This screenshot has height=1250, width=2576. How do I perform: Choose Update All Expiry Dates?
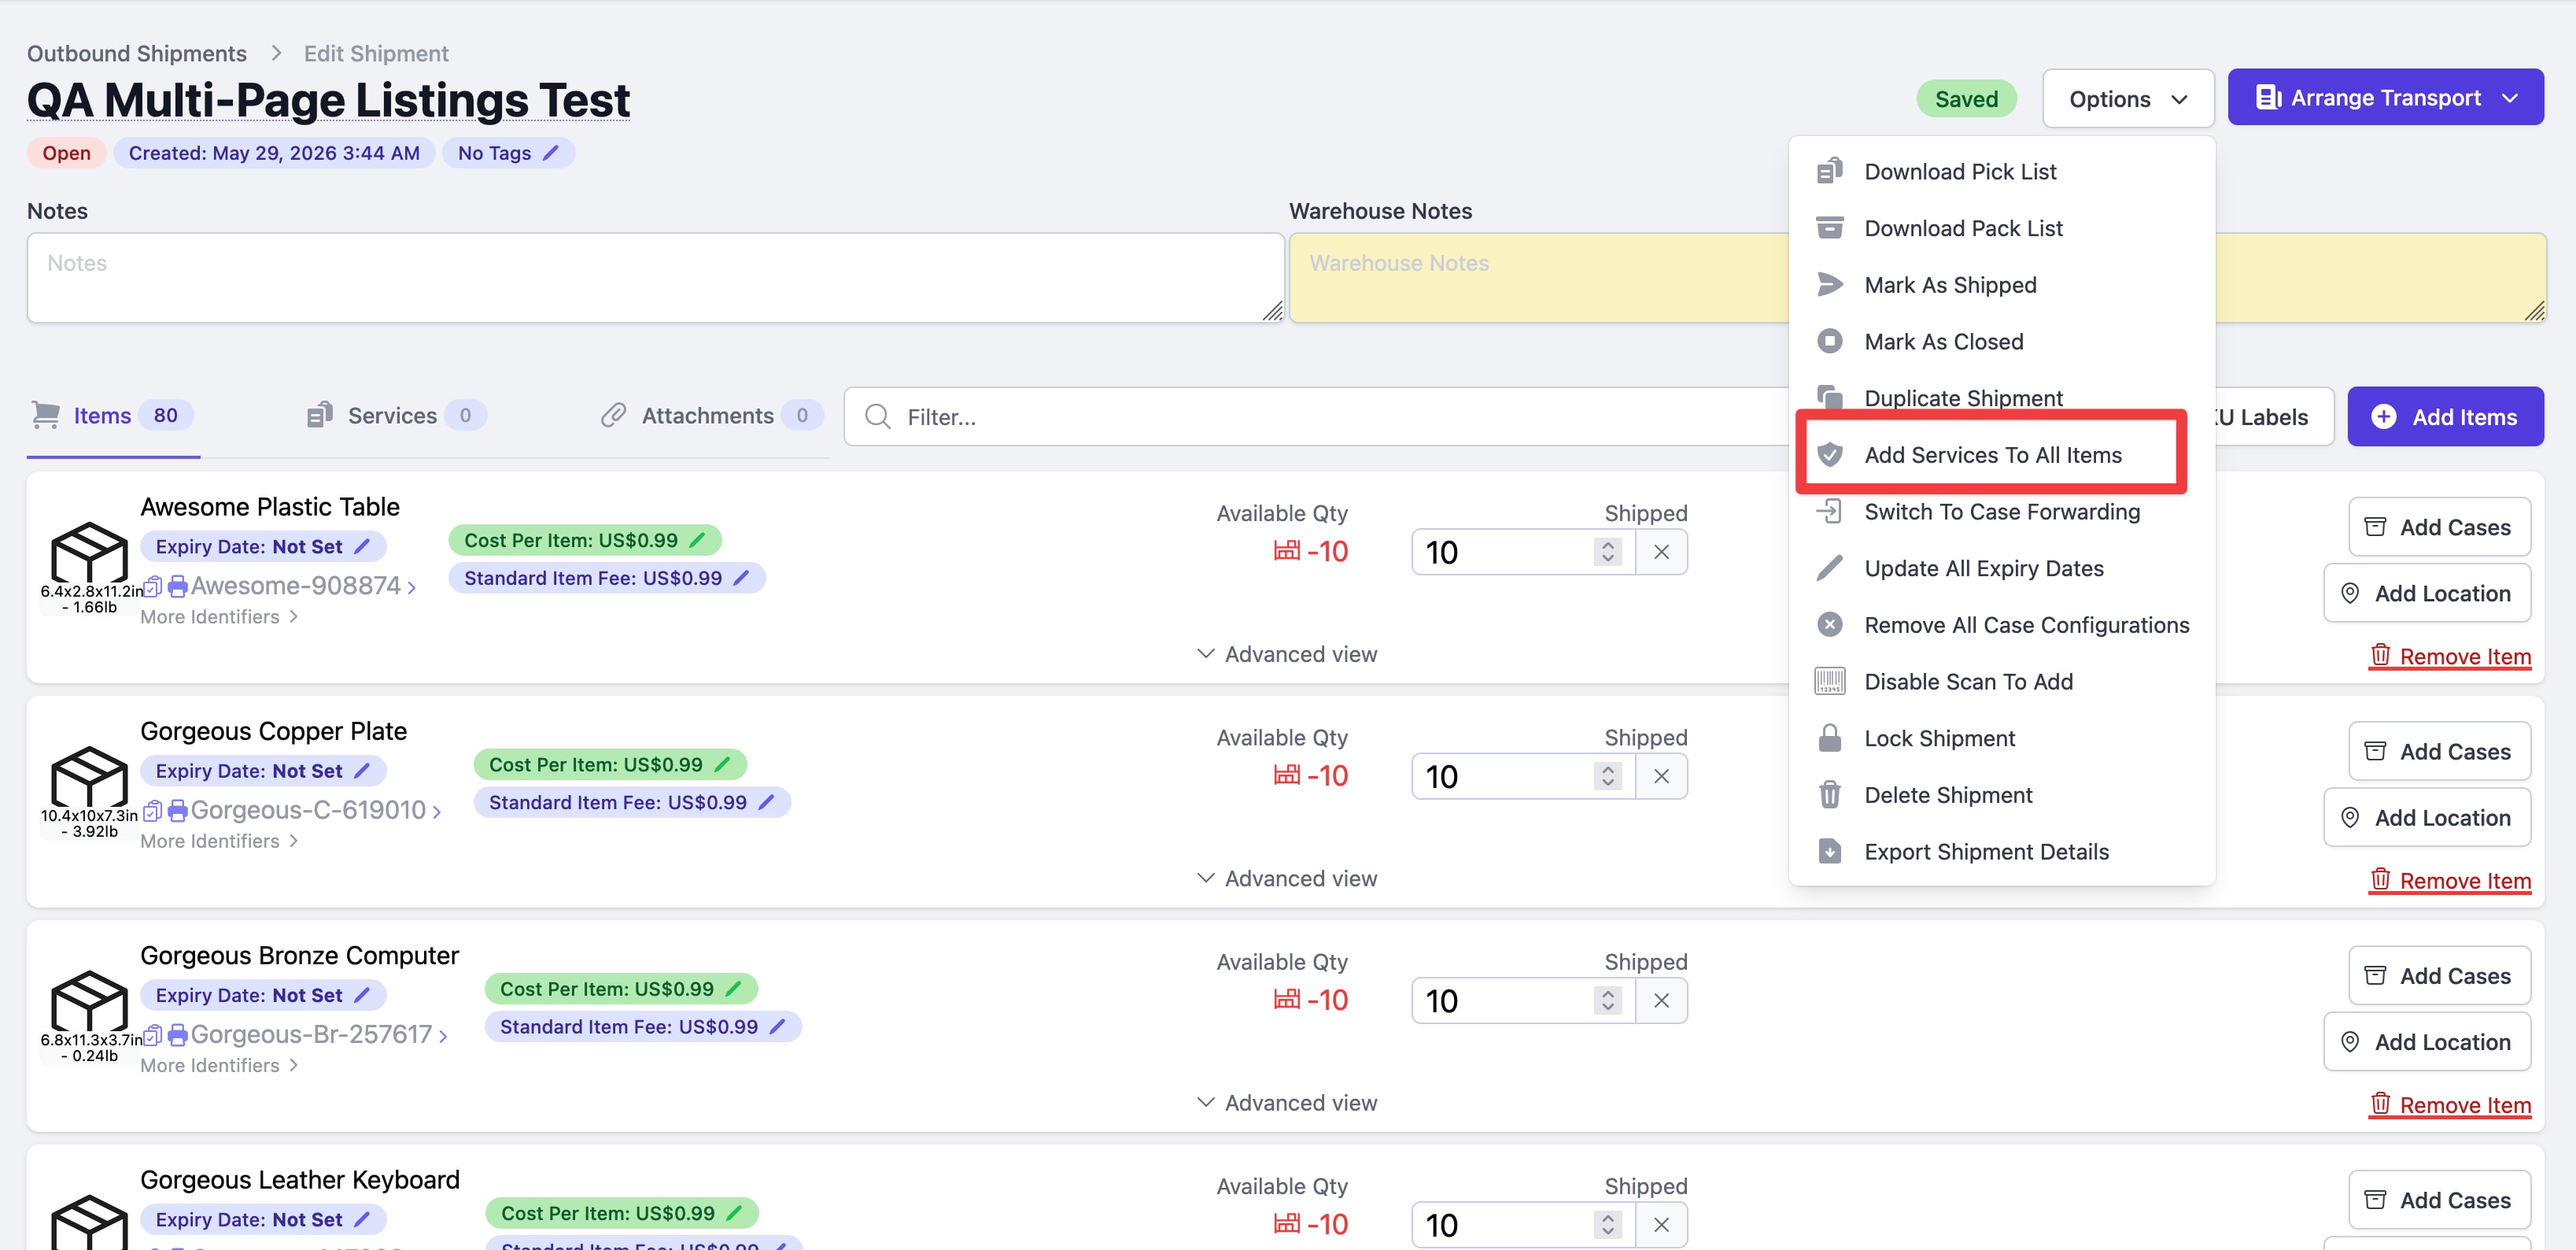pyautogui.click(x=2001, y=568)
